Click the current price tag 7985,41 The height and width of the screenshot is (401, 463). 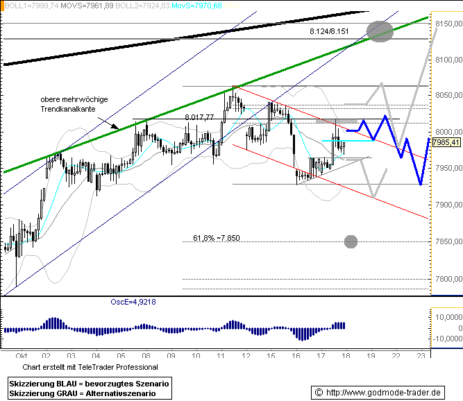tap(446, 142)
